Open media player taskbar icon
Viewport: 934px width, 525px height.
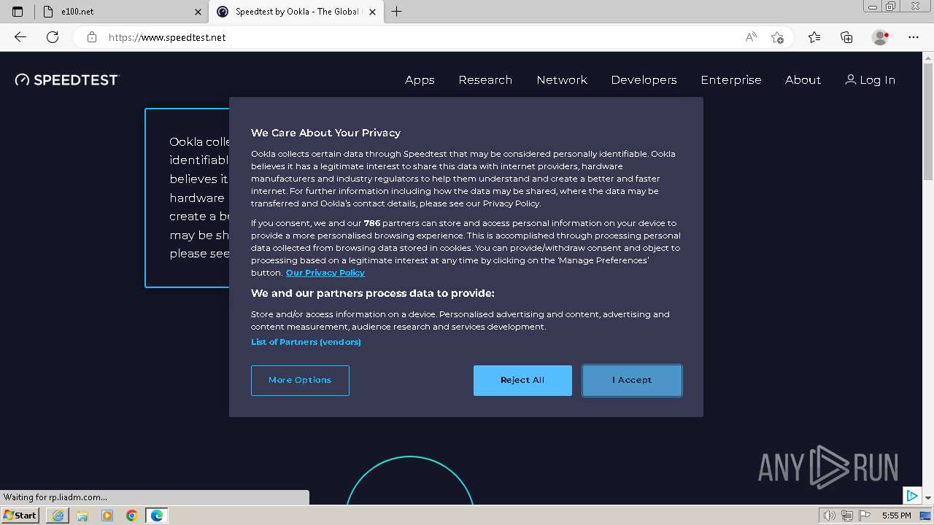pyautogui.click(x=107, y=516)
